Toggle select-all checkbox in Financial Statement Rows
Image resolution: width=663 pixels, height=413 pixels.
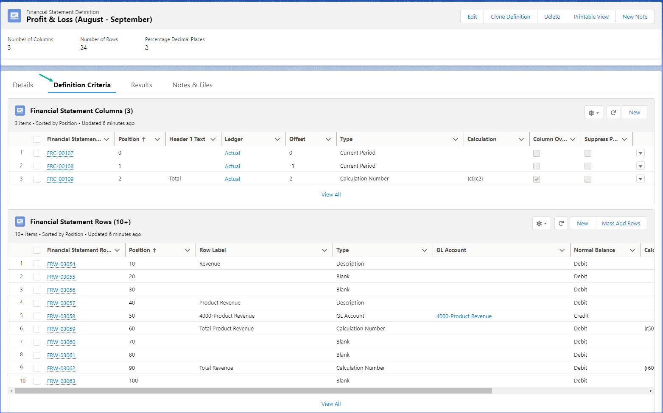coord(37,250)
